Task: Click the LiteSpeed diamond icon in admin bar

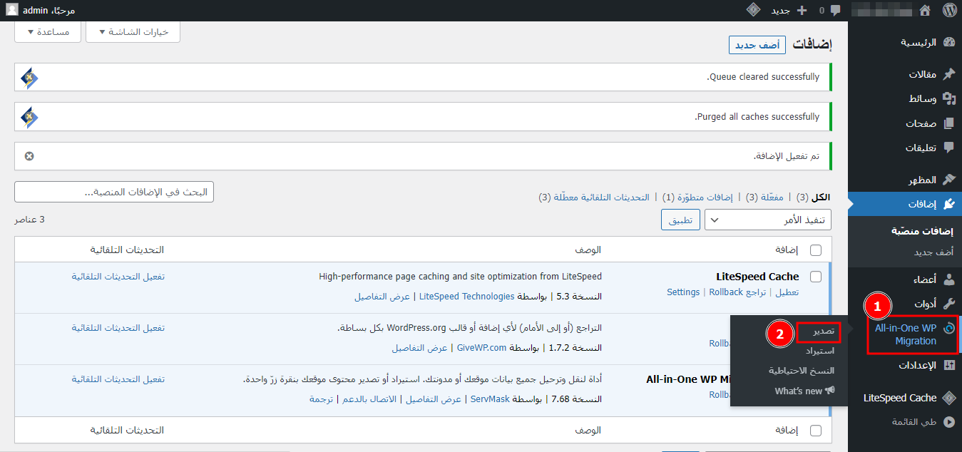Action: point(753,10)
